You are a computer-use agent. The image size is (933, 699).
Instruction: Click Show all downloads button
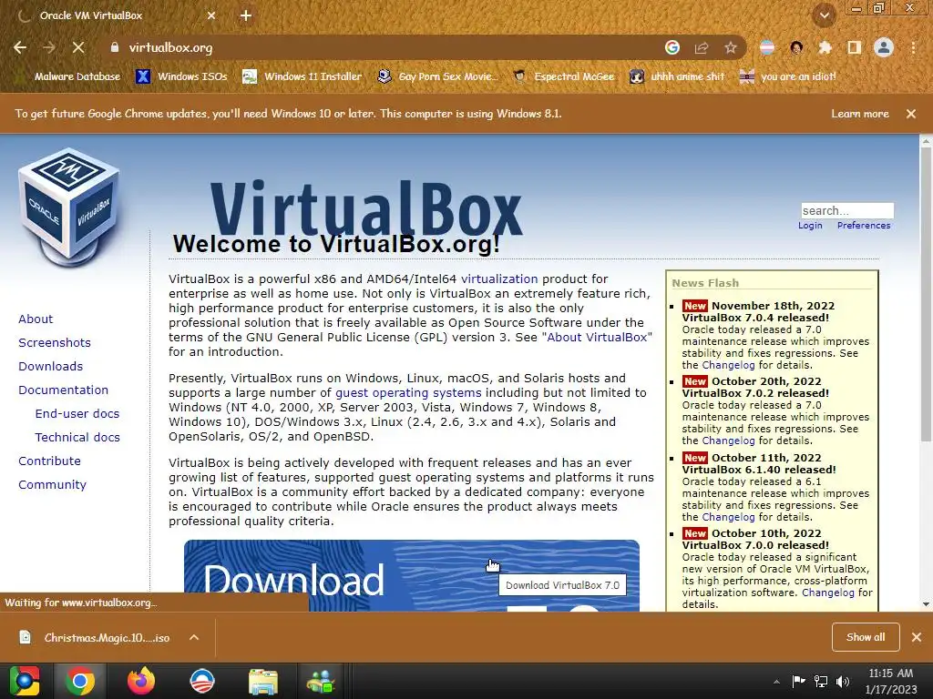[866, 637]
